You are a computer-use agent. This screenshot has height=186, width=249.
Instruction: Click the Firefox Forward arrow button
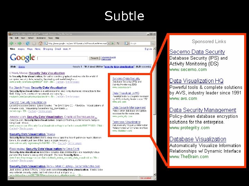click(19, 43)
